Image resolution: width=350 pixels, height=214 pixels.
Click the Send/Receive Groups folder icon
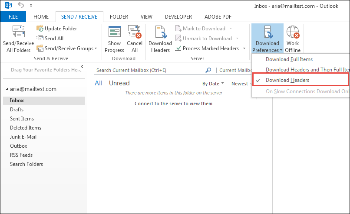tap(40, 49)
